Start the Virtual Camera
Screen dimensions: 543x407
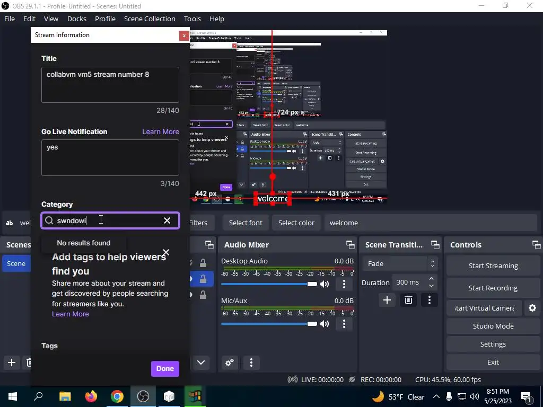[x=484, y=308]
